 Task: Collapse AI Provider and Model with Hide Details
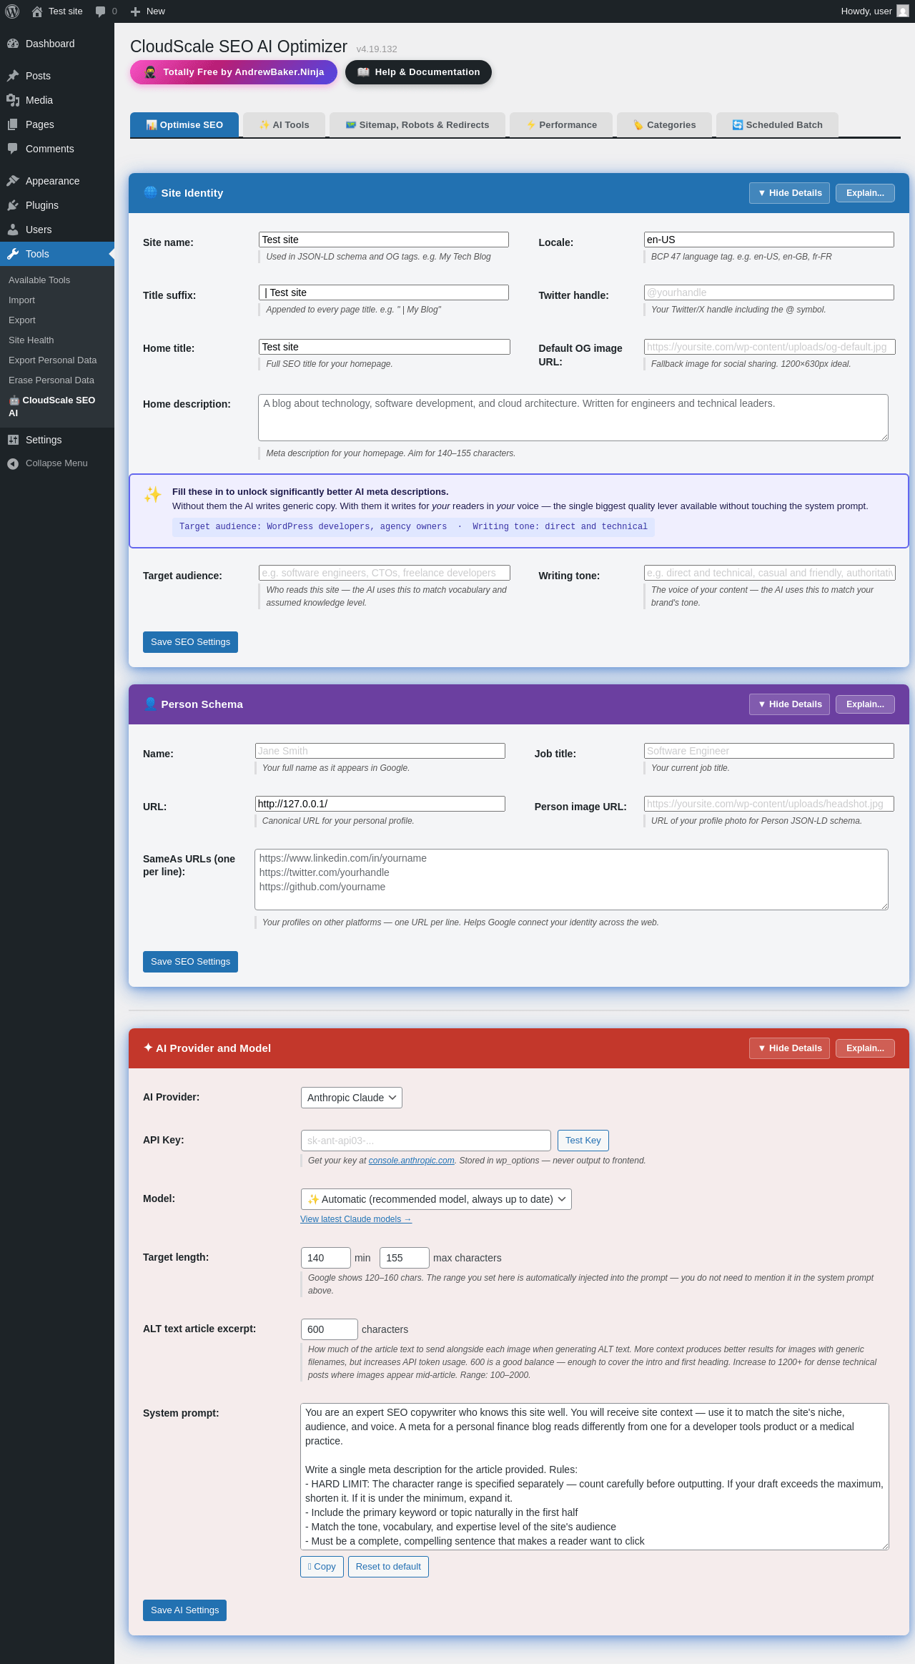point(789,1048)
